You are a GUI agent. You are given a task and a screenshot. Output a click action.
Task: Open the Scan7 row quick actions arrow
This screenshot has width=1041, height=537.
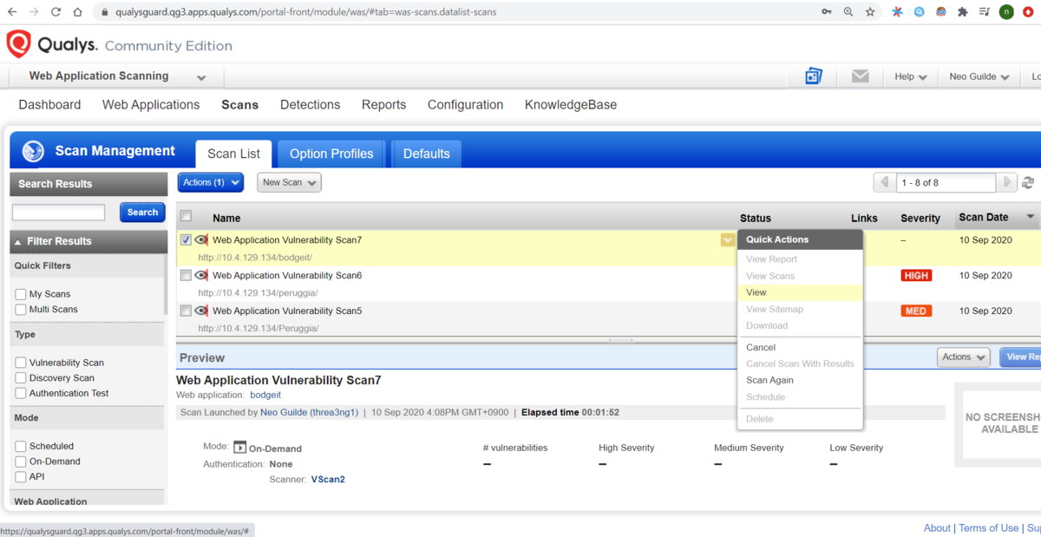(x=727, y=239)
